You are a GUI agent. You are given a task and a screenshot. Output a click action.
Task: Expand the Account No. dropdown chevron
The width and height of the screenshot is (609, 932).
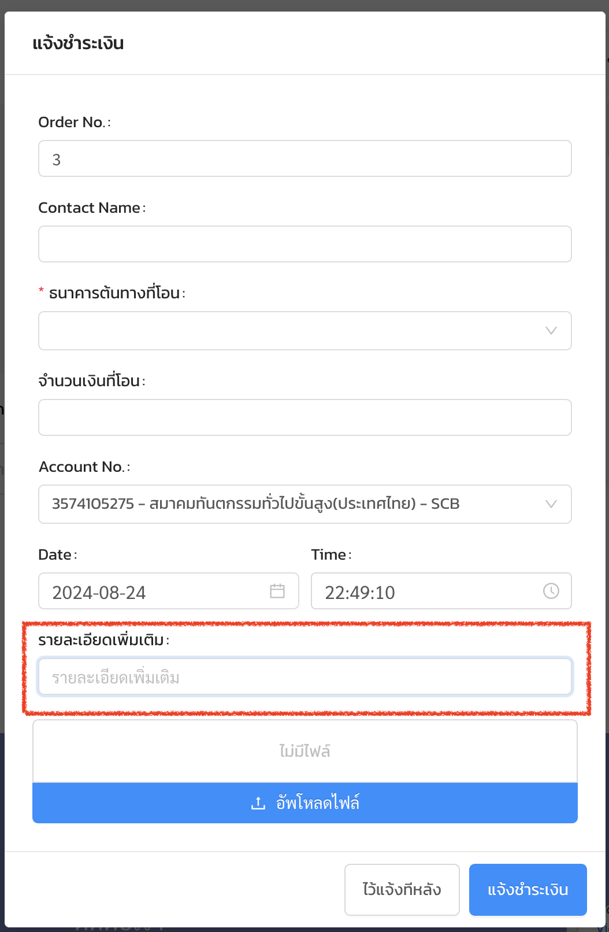pos(551,504)
